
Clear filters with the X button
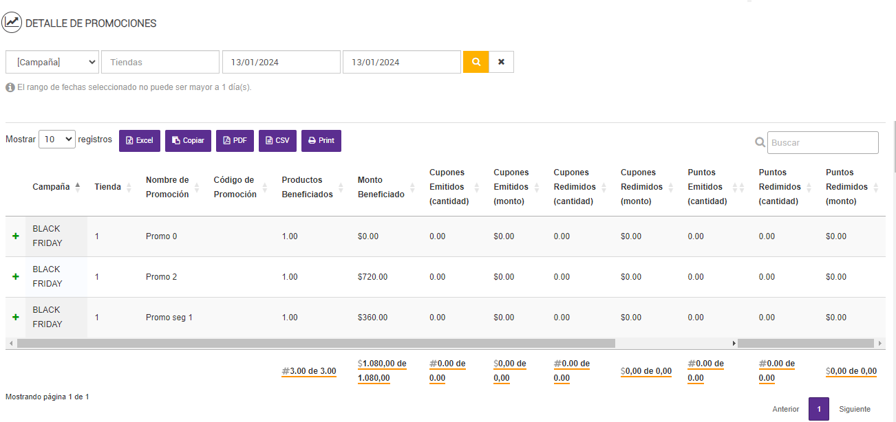501,62
